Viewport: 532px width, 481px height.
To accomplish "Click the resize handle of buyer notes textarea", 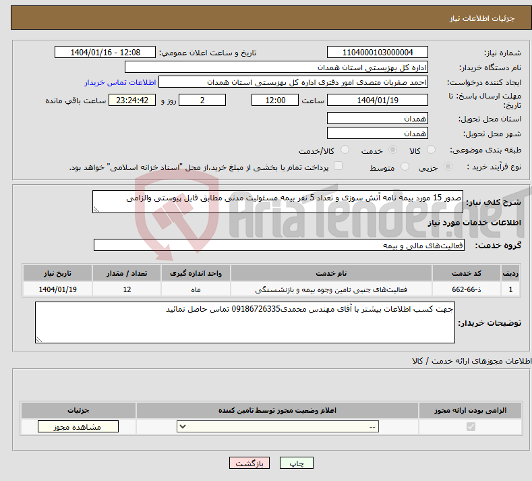I will (x=39, y=339).
